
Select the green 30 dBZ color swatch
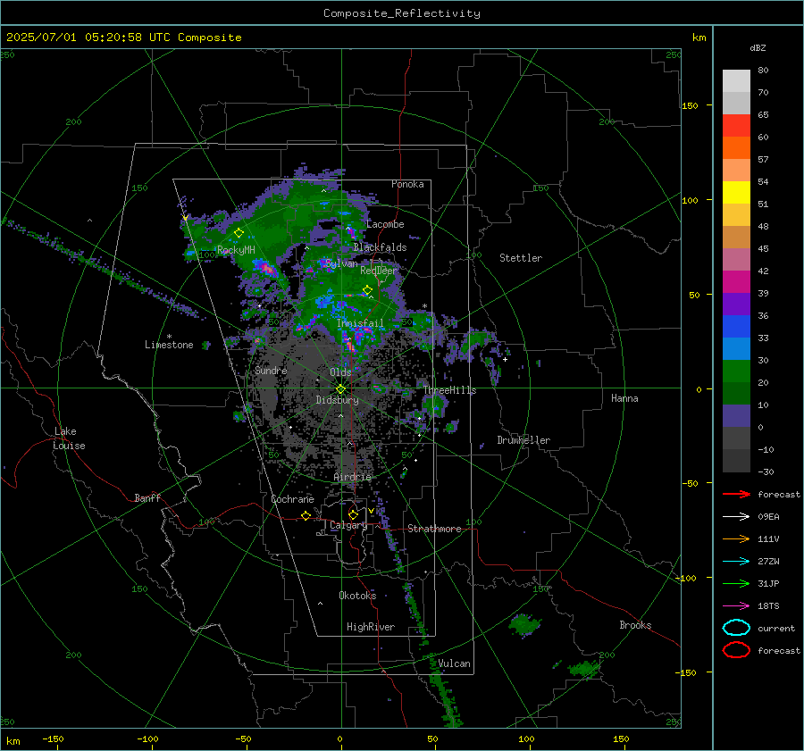(736, 371)
